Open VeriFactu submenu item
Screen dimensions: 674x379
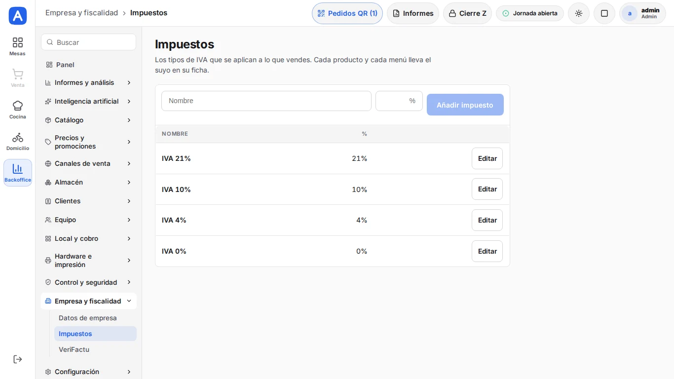click(95, 349)
